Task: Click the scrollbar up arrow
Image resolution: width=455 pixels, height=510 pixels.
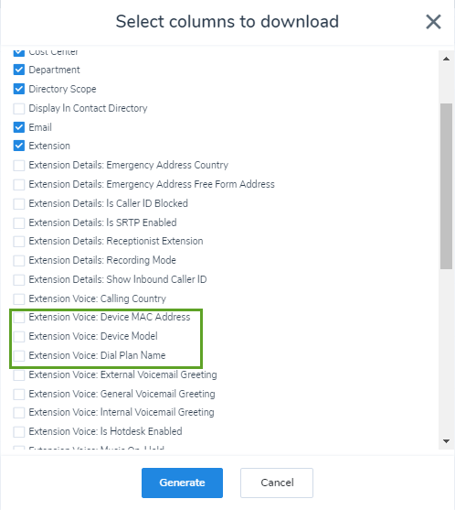Action: click(446, 59)
